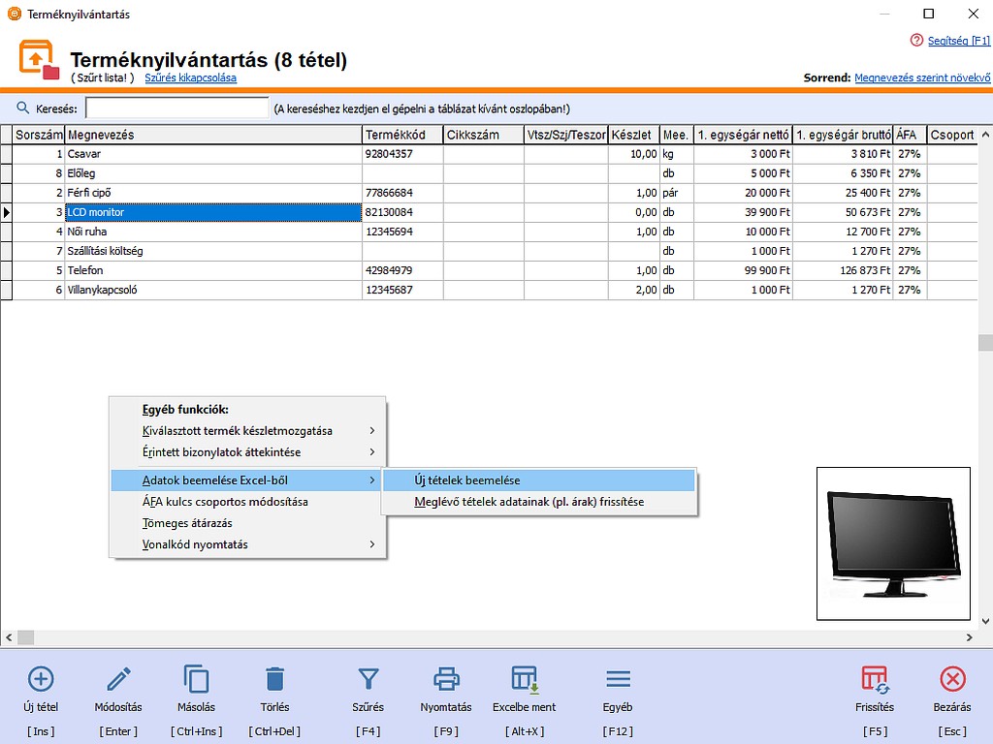Open the Egyéb hamburger menu icon
993x744 pixels.
tap(618, 679)
